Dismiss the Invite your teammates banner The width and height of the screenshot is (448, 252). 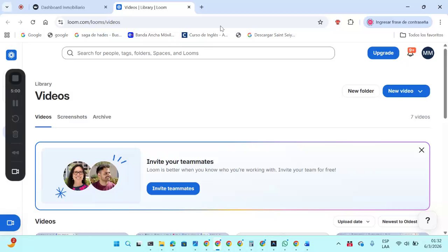[421, 150]
